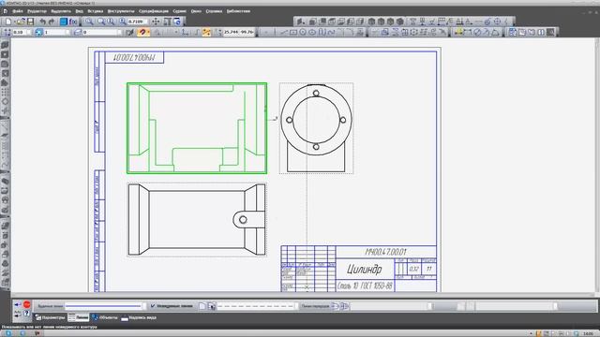This screenshot has height=337, width=600.
Task: Click the vertical scrollbar on the right
Action: click(598, 165)
